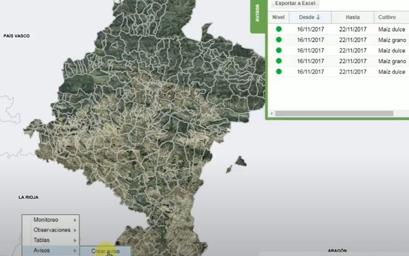409x256 pixels.
Task: Expand the Observaciones submenu arrow
Action: [x=75, y=230]
